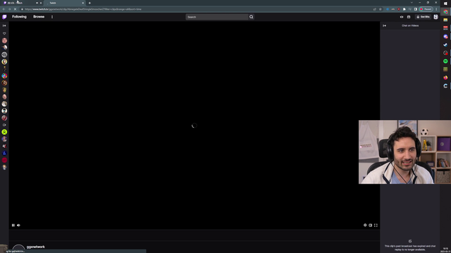Open Twitch Prime loot crown icon
This screenshot has height=253, width=451.
(x=402, y=17)
